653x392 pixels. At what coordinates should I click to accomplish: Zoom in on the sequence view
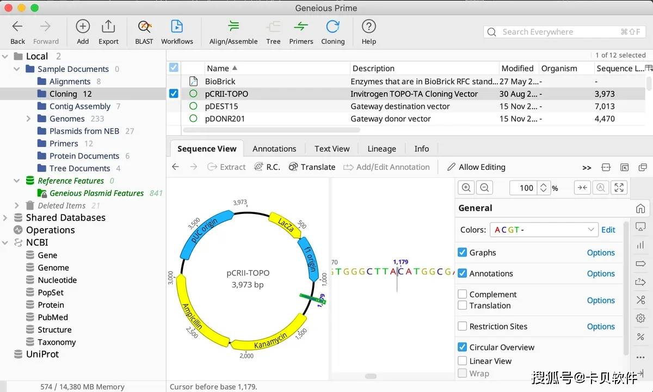(466, 187)
